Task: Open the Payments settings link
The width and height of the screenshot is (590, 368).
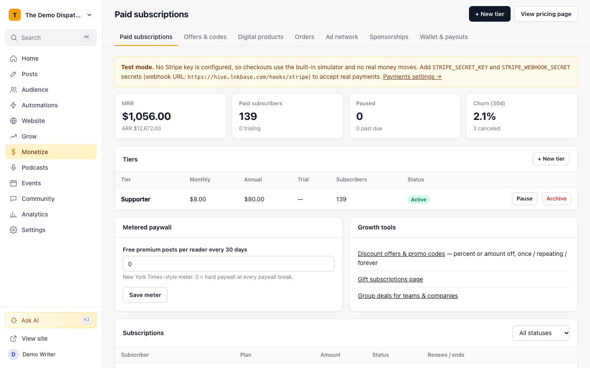Action: (412, 77)
